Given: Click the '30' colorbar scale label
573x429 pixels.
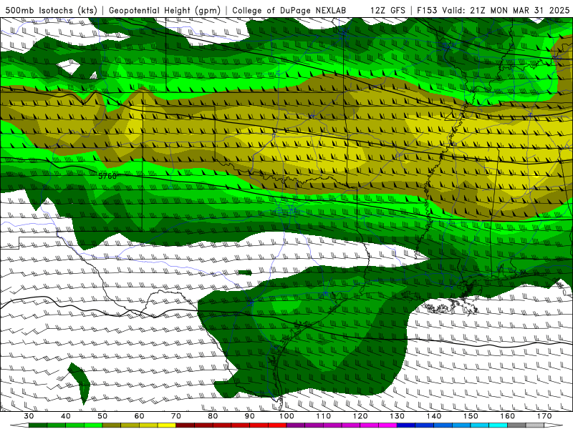Looking at the screenshot, I should point(29,416).
